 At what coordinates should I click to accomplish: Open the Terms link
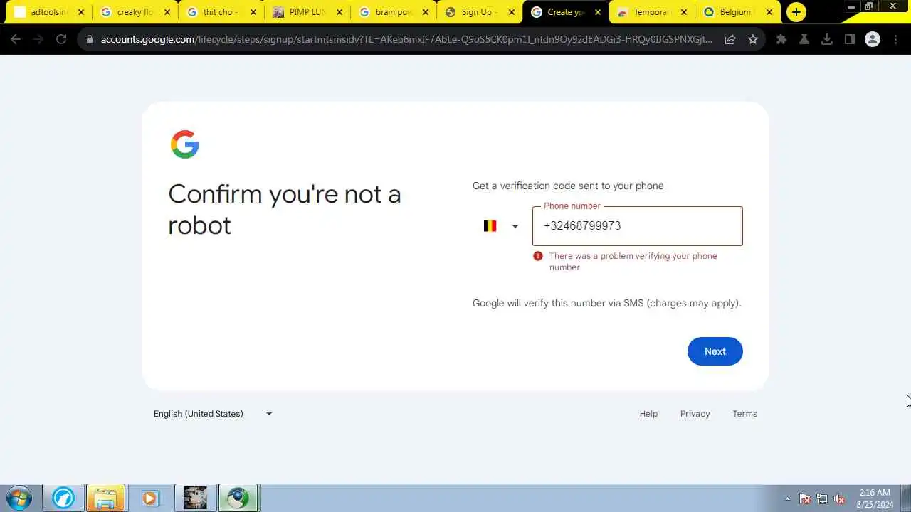pos(744,414)
